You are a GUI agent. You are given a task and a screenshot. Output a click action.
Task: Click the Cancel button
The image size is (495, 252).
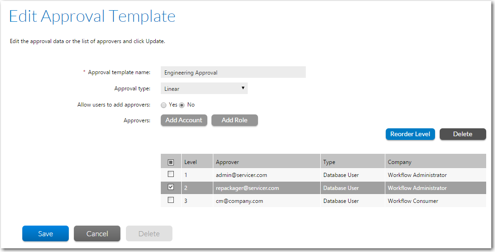point(97,233)
